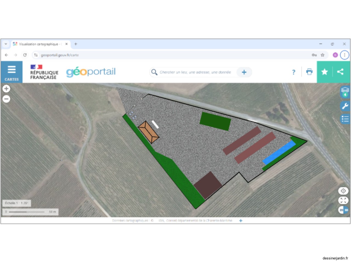The height and width of the screenshot is (263, 351).
Task: Open a new browser tab
Action: pyautogui.click(x=76, y=44)
